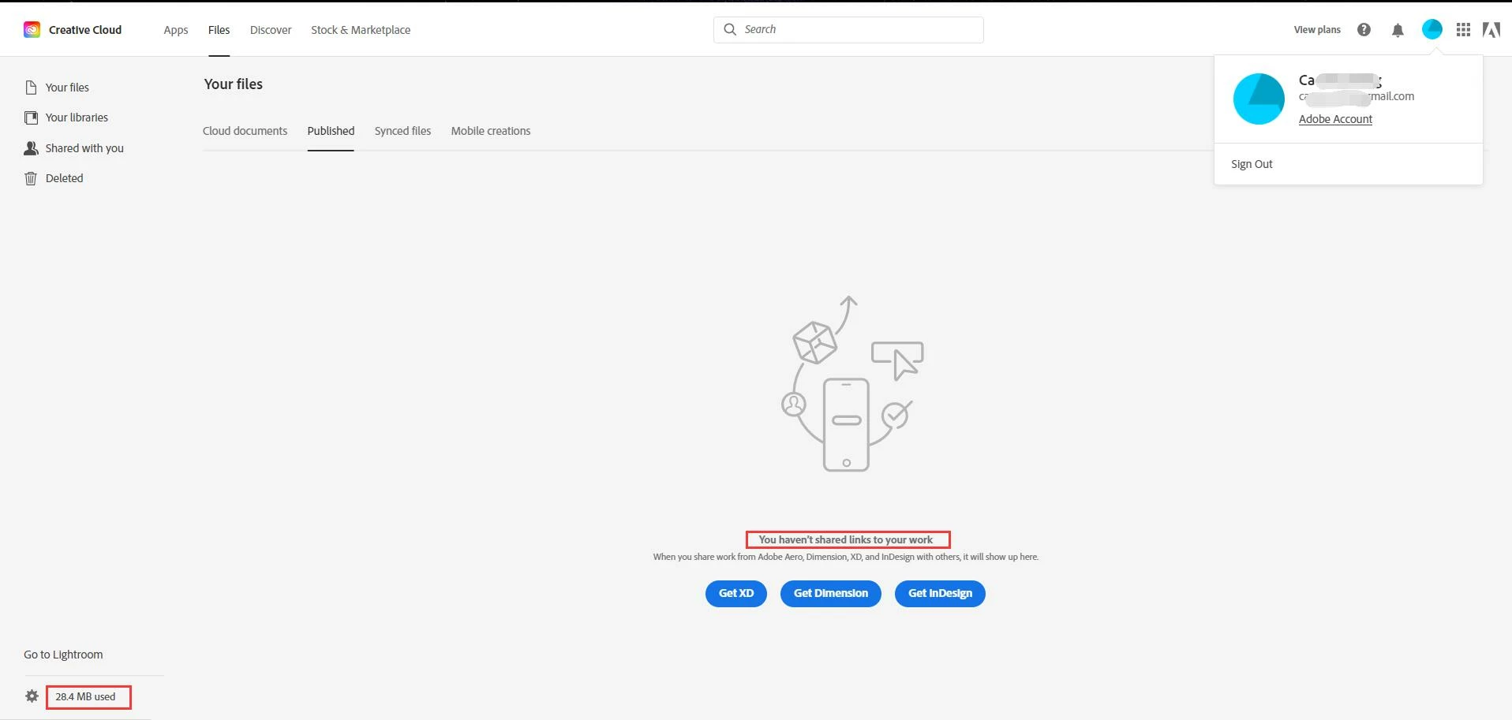Switch to the Cloud documents tab
The image size is (1512, 720).
point(245,131)
